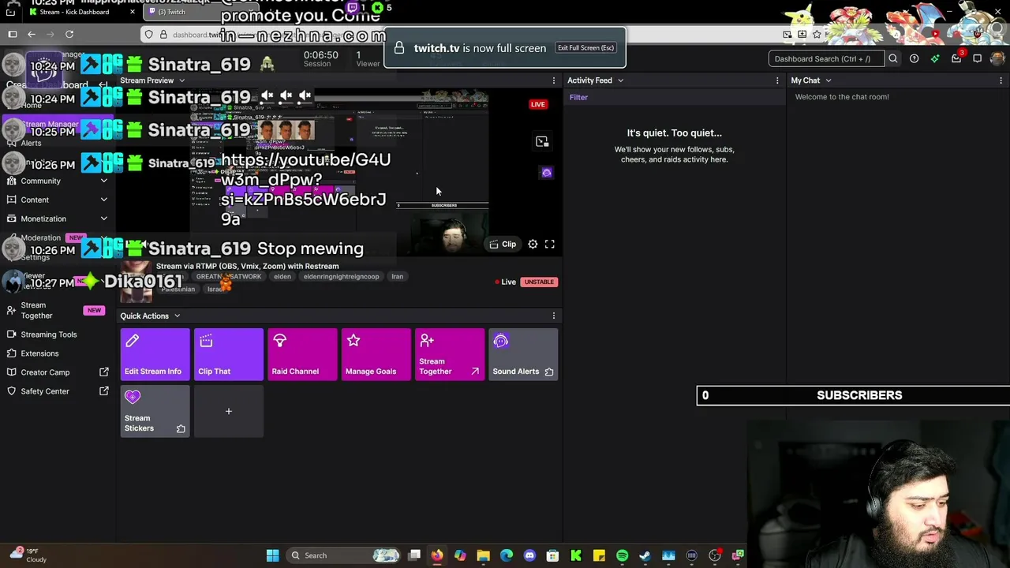1010x568 pixels.
Task: Toggle fullscreen on stream preview
Action: click(x=550, y=245)
